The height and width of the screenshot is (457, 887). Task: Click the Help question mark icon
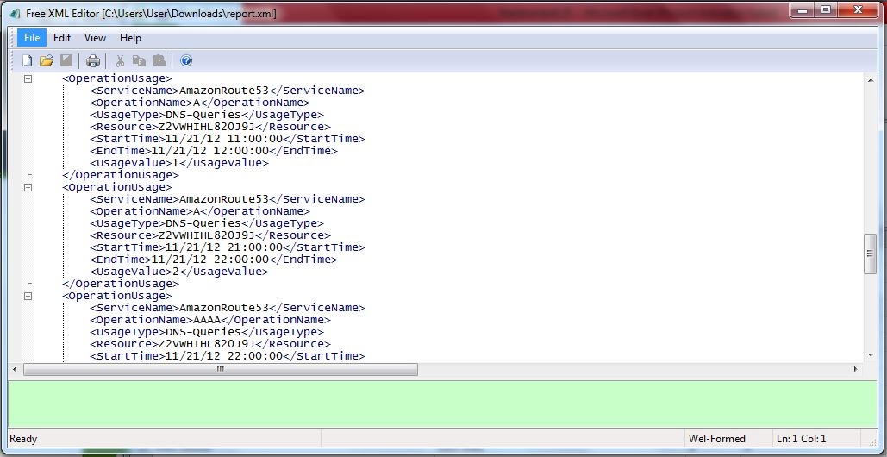[186, 60]
